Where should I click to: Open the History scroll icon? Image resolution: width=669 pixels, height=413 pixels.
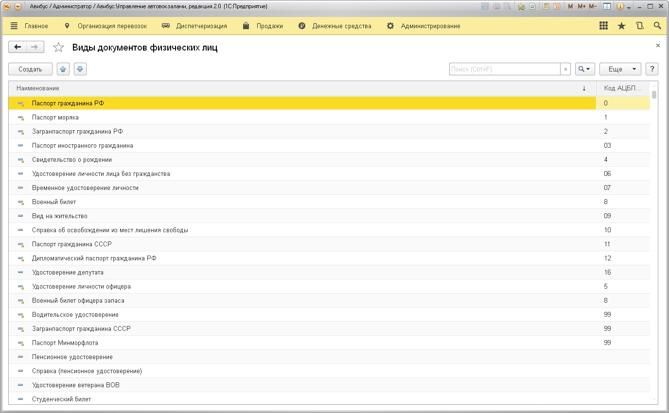639,26
